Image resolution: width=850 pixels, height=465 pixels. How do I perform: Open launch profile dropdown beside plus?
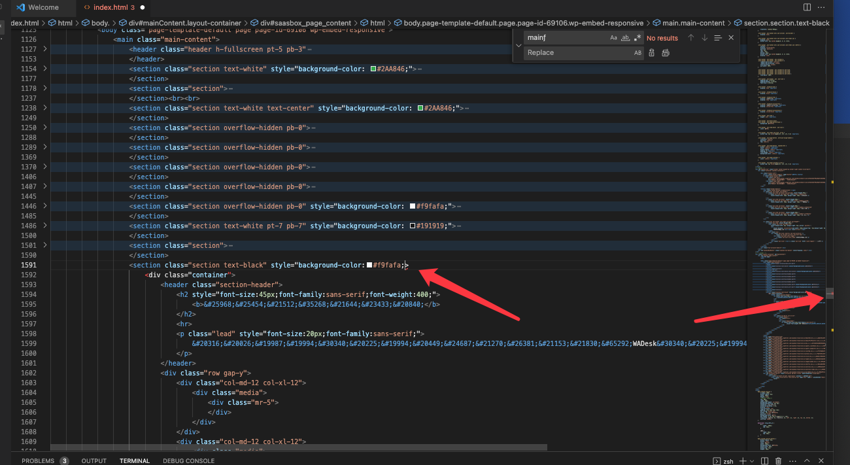[751, 461]
